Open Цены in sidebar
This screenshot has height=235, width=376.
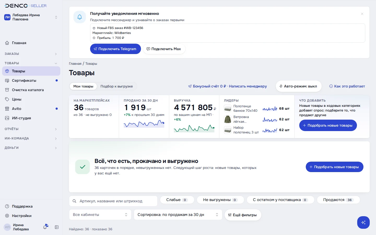(x=31, y=99)
